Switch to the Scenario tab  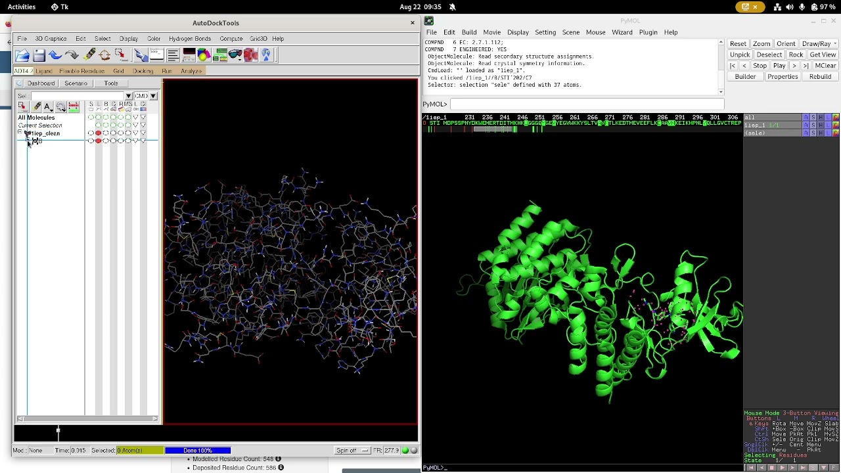point(76,83)
